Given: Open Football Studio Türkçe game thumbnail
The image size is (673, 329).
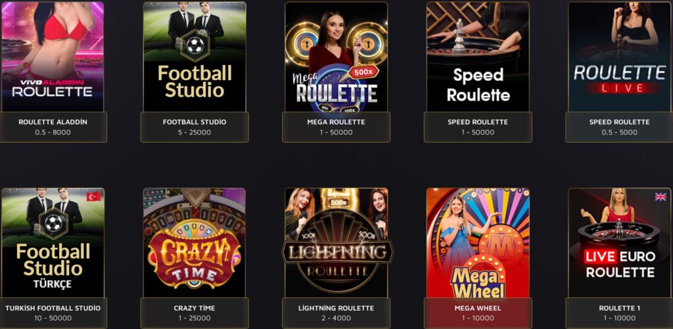Looking at the screenshot, I should (53, 243).
